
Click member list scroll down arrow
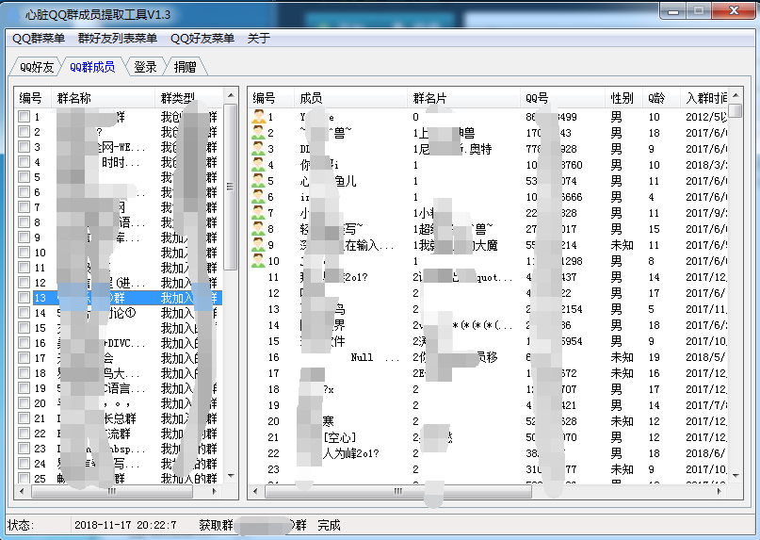point(736,476)
